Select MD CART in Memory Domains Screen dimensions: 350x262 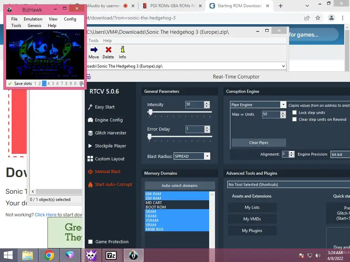click(177, 203)
